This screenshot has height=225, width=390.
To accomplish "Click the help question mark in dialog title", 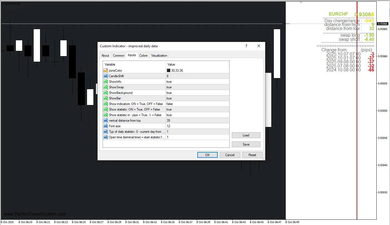I will (x=246, y=46).
